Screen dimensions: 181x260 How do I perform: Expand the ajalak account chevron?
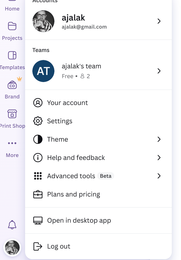159,21
